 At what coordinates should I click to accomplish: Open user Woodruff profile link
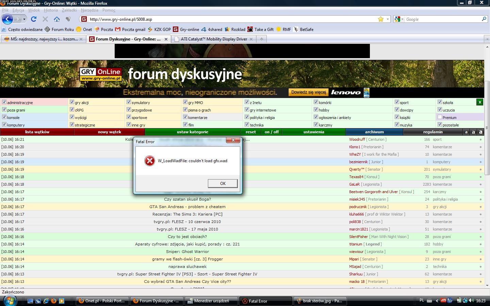tap(357, 139)
